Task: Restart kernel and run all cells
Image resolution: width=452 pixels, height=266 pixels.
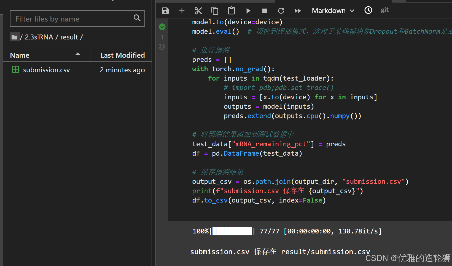Action: click(x=298, y=11)
